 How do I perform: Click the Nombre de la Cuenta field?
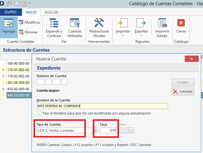click(102, 106)
